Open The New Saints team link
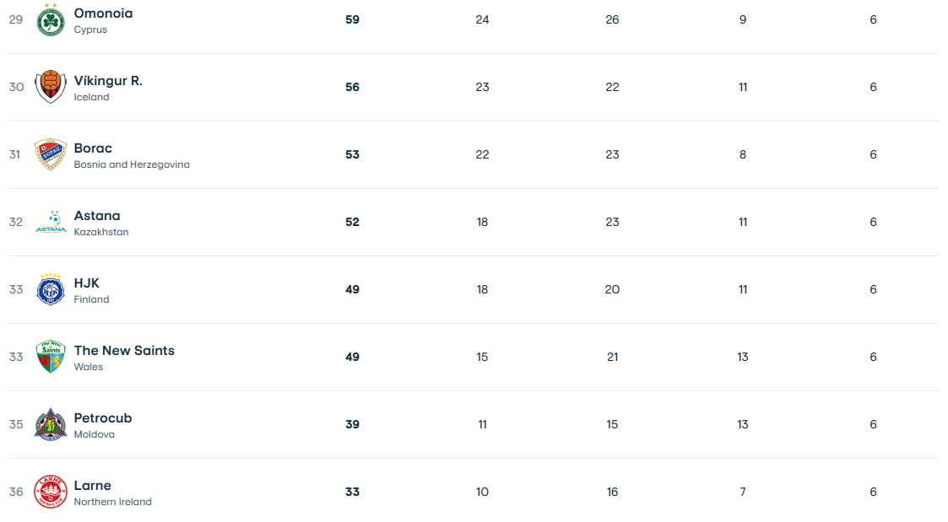This screenshot has height=522, width=948. [x=124, y=351]
